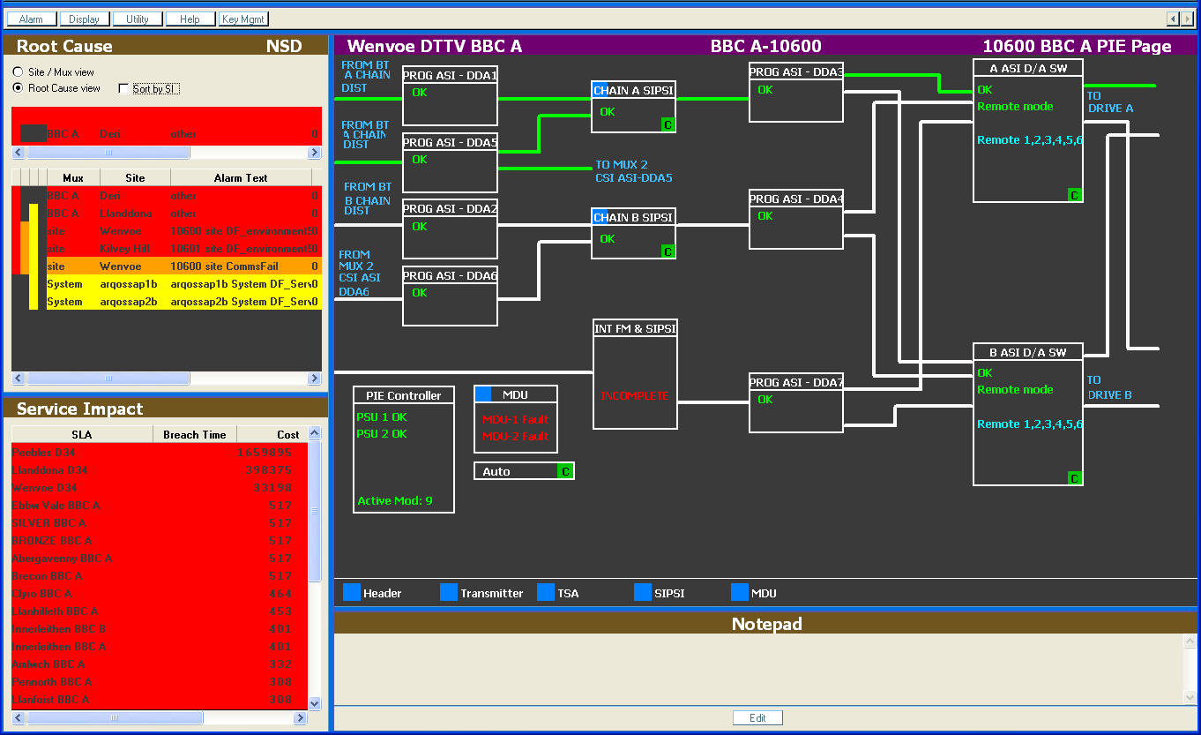Click the SLA column header
The image size is (1201, 735).
click(82, 434)
